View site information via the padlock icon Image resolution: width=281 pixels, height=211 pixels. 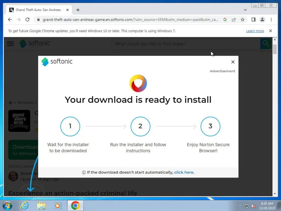[x=38, y=20]
